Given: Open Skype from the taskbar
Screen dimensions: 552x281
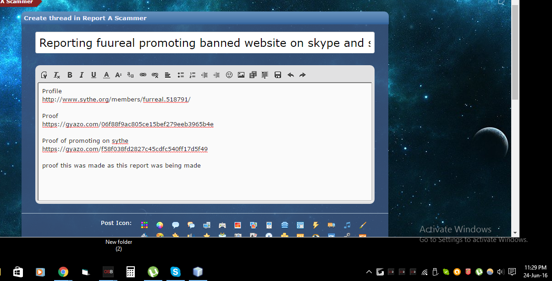Looking at the screenshot, I should [x=176, y=272].
